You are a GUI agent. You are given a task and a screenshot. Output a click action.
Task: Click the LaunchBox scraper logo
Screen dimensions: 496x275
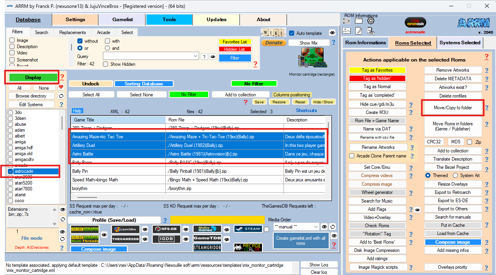click(125, 230)
